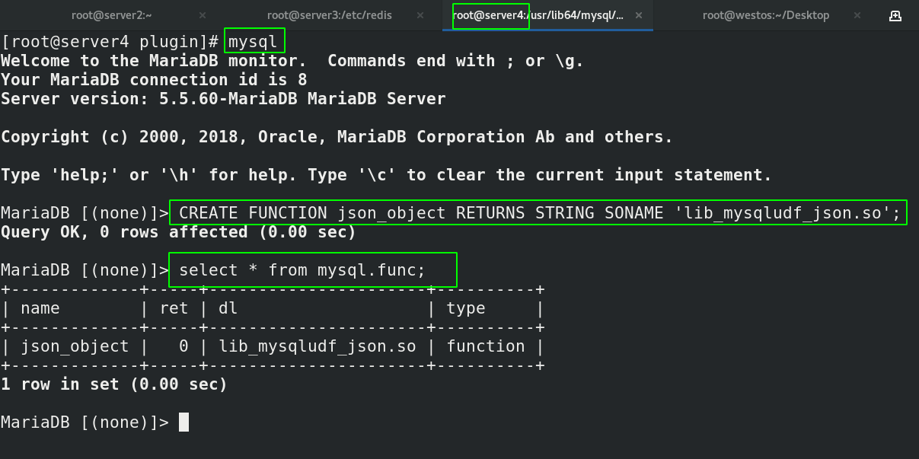Click the json_object name in the results table

point(75,346)
